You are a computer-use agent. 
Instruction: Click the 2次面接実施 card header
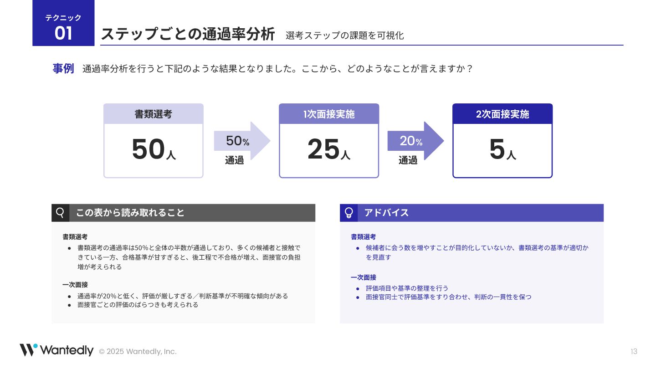pos(502,114)
